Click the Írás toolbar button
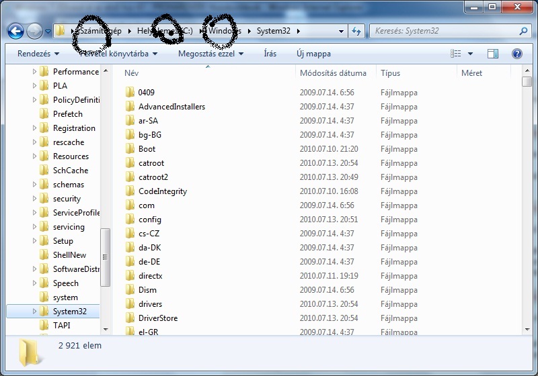This screenshot has width=538, height=376. click(270, 54)
